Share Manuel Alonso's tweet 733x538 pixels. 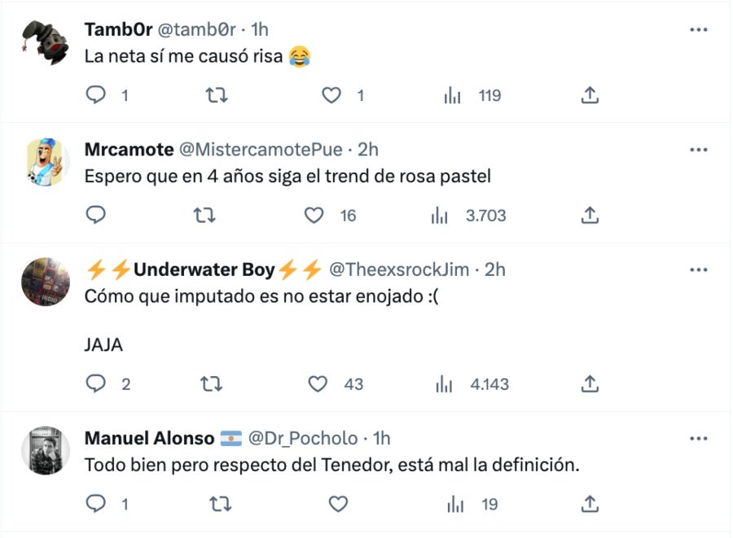(590, 505)
